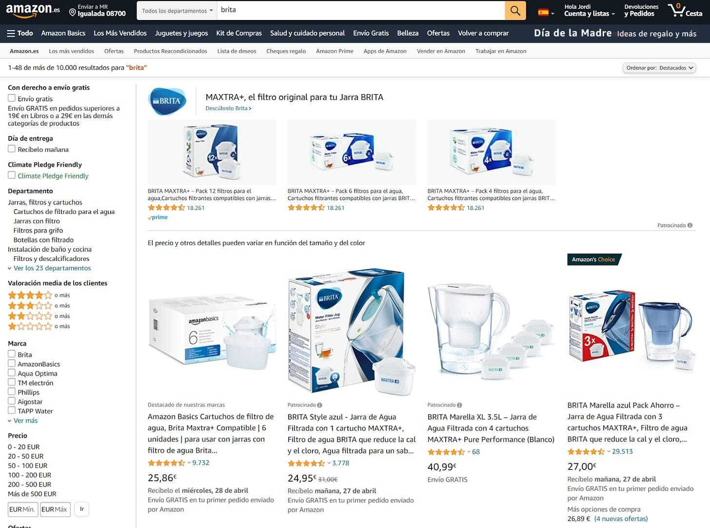
Task: Open the shopping cart Cesta icon
Action: pyautogui.click(x=685, y=10)
